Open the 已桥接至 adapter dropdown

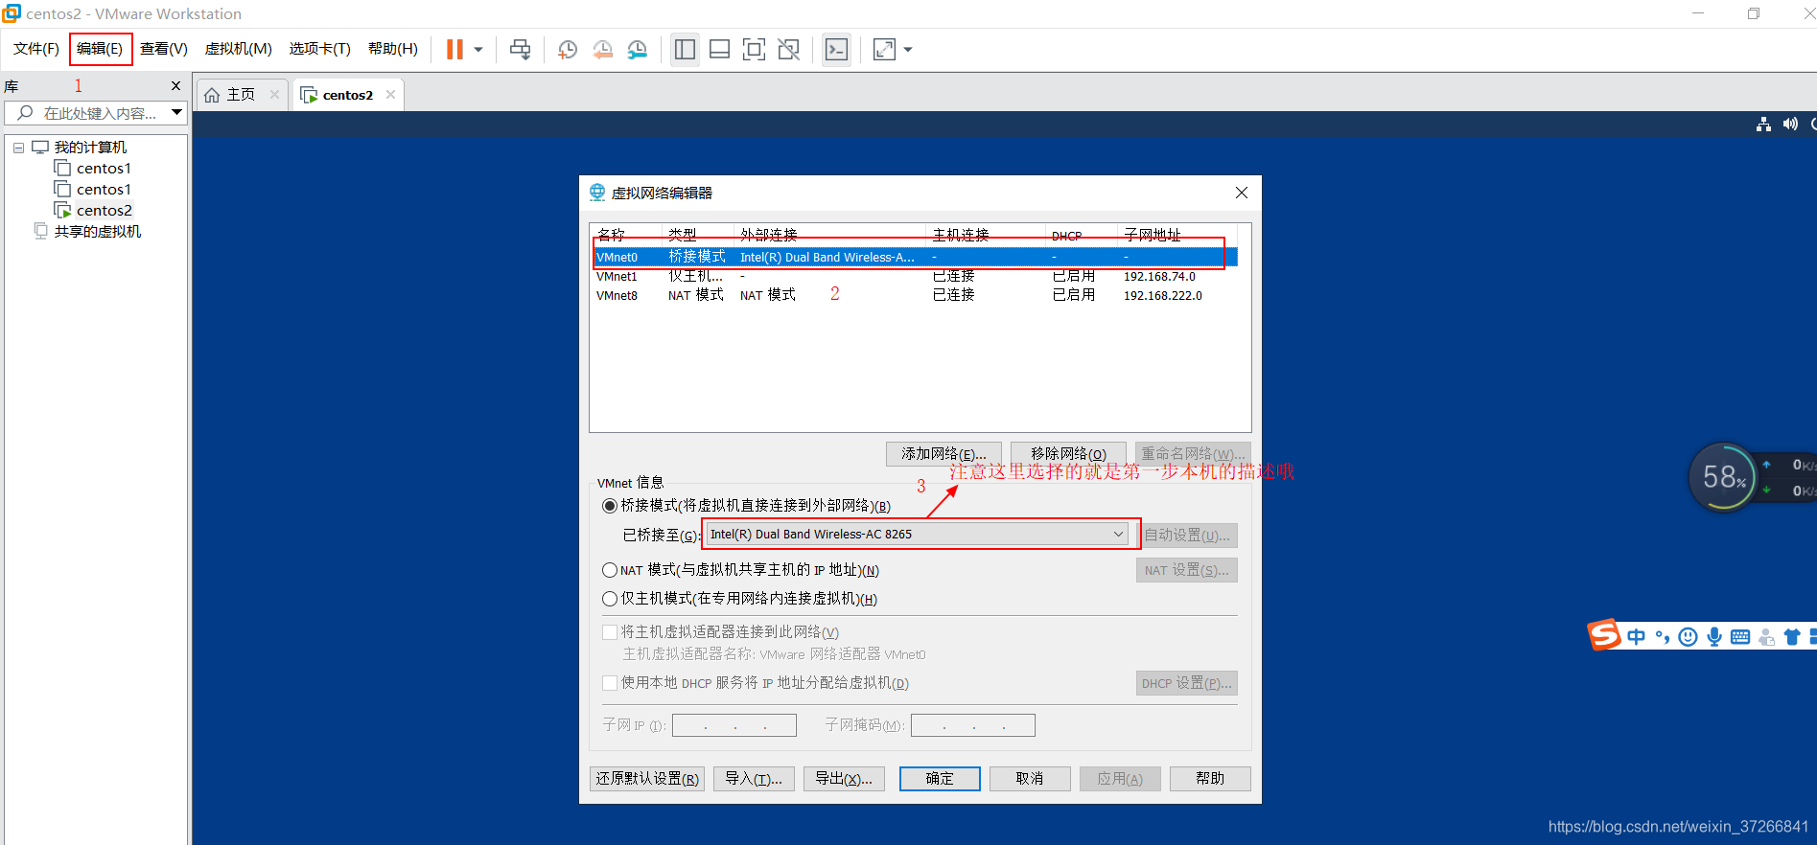(918, 535)
